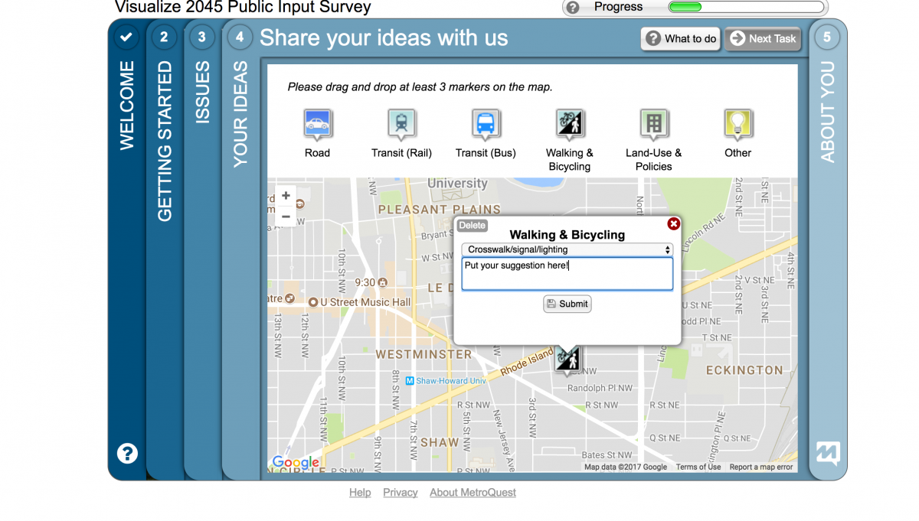Click the MetroQuest logo icon

(827, 453)
